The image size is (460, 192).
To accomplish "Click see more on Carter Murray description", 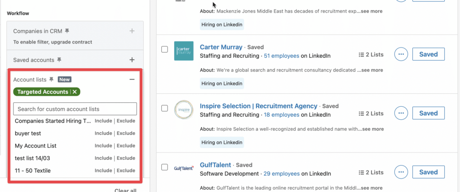I will [372, 70].
